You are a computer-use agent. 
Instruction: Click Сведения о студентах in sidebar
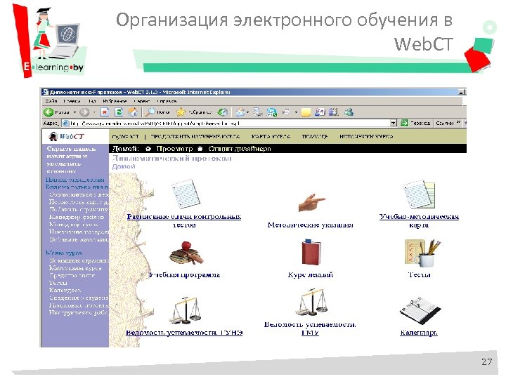pos(79,298)
